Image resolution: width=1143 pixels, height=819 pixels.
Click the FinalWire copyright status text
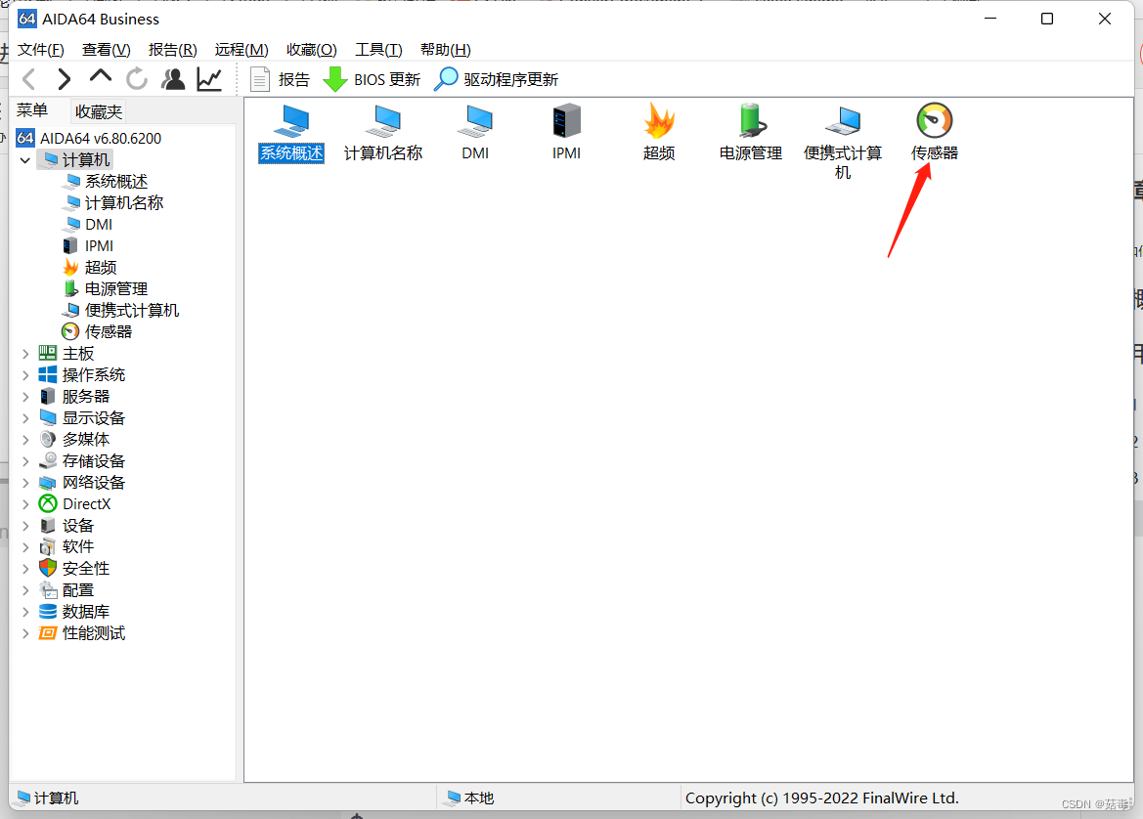tap(821, 797)
